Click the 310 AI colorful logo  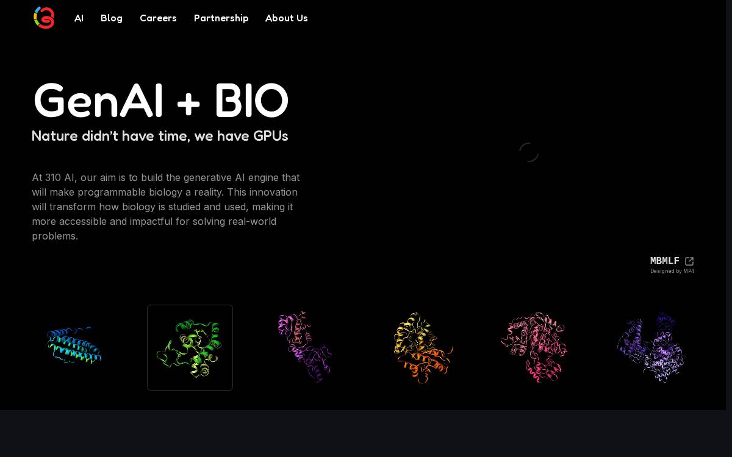(44, 18)
